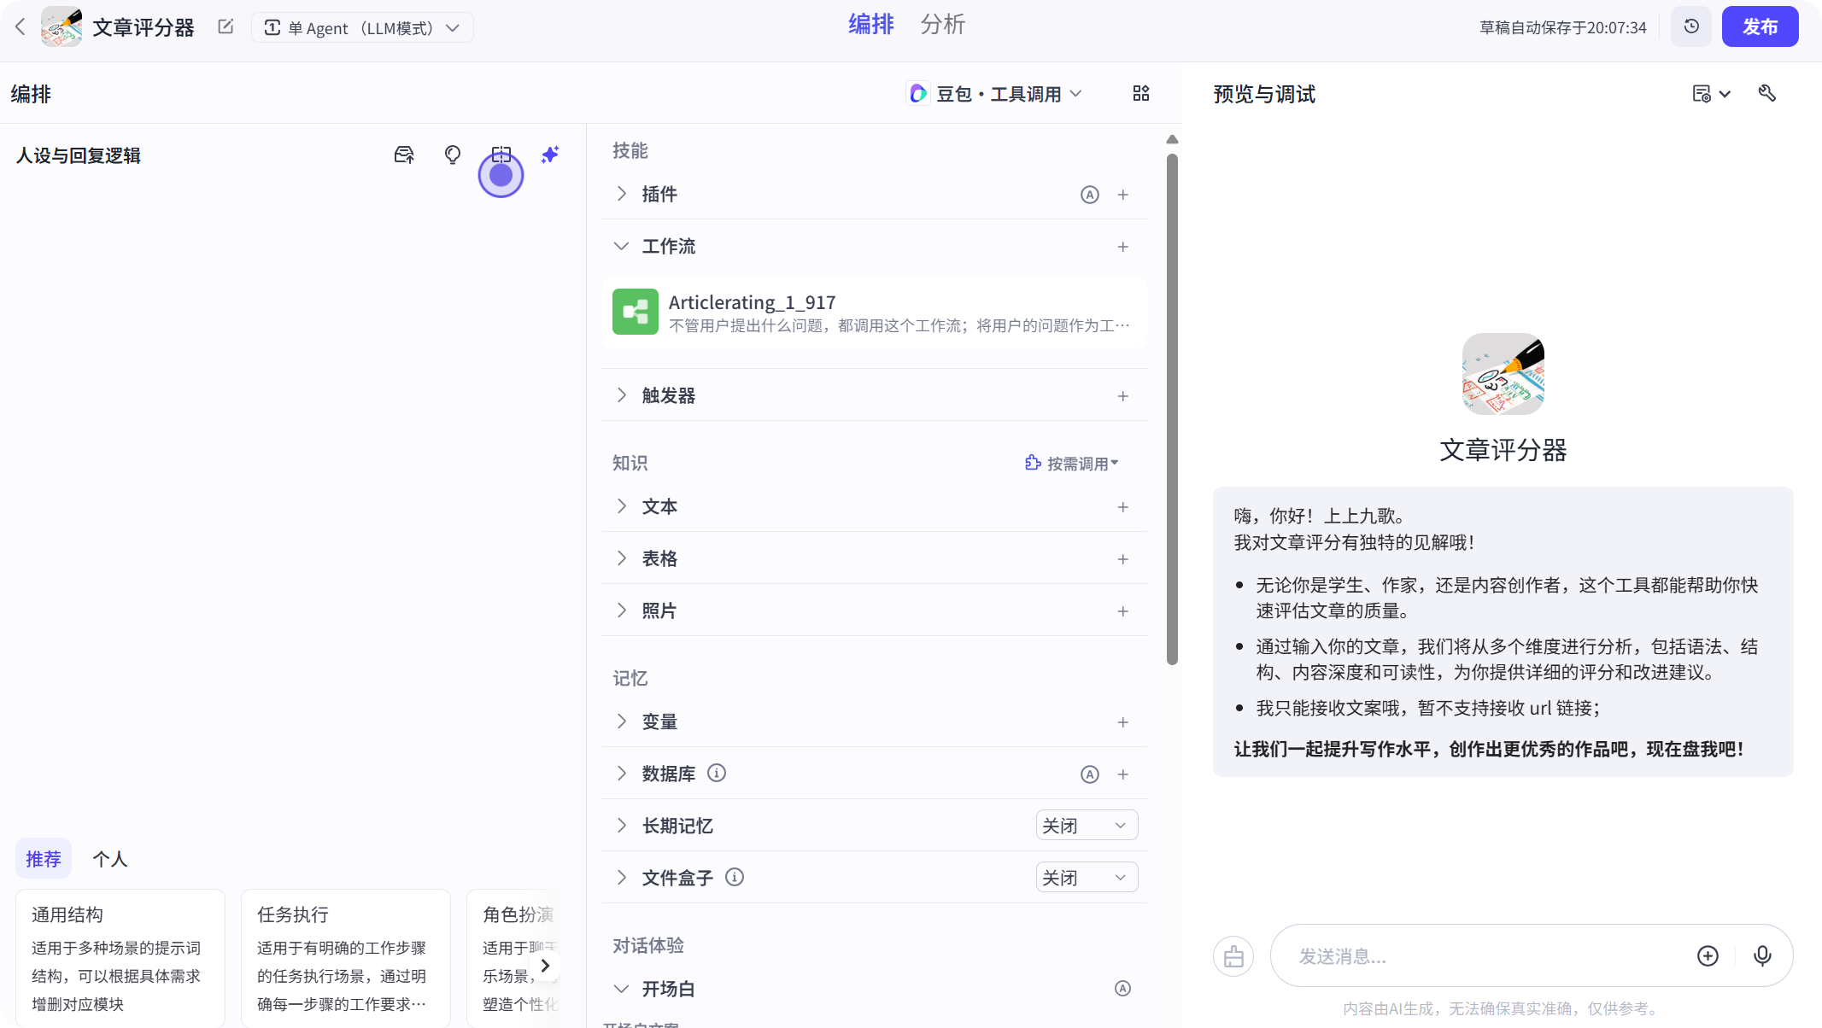Expand the 文本 knowledge section
The height and width of the screenshot is (1028, 1822).
click(622, 506)
